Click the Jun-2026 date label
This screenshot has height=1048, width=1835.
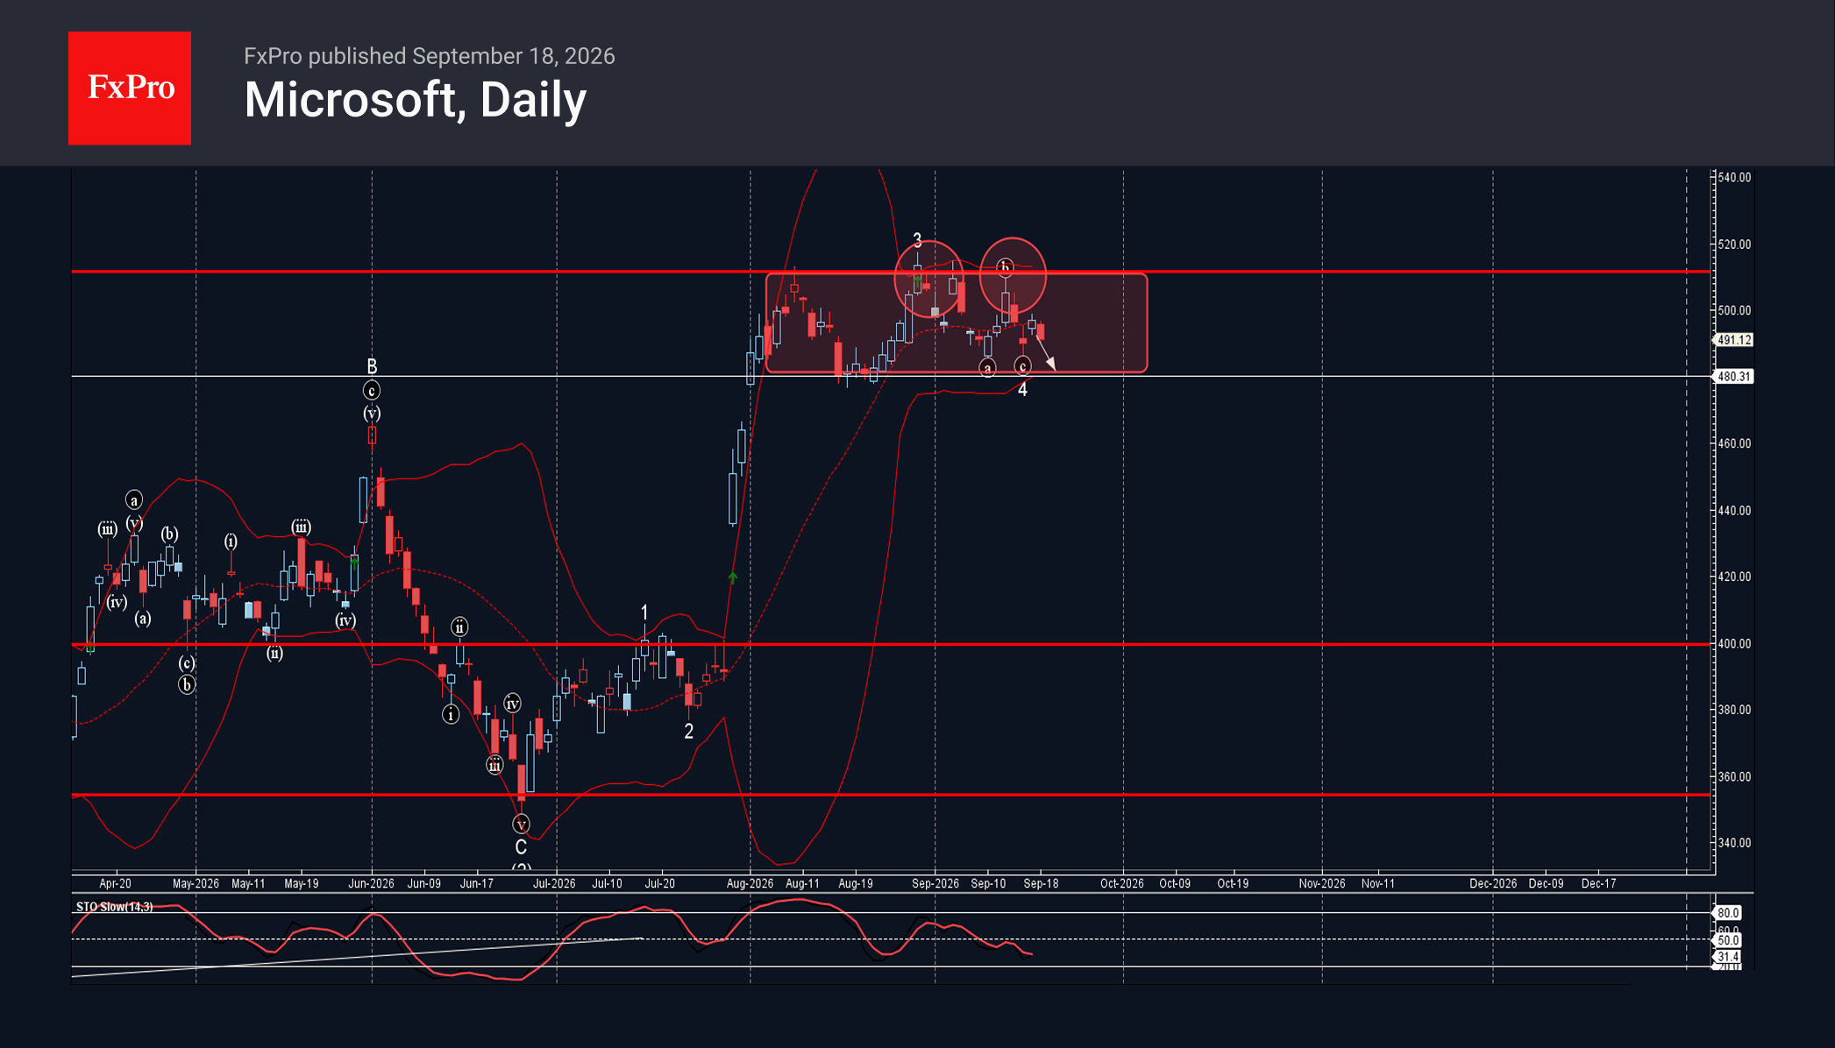(371, 884)
